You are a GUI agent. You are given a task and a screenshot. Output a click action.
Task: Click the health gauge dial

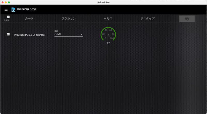(x=108, y=34)
